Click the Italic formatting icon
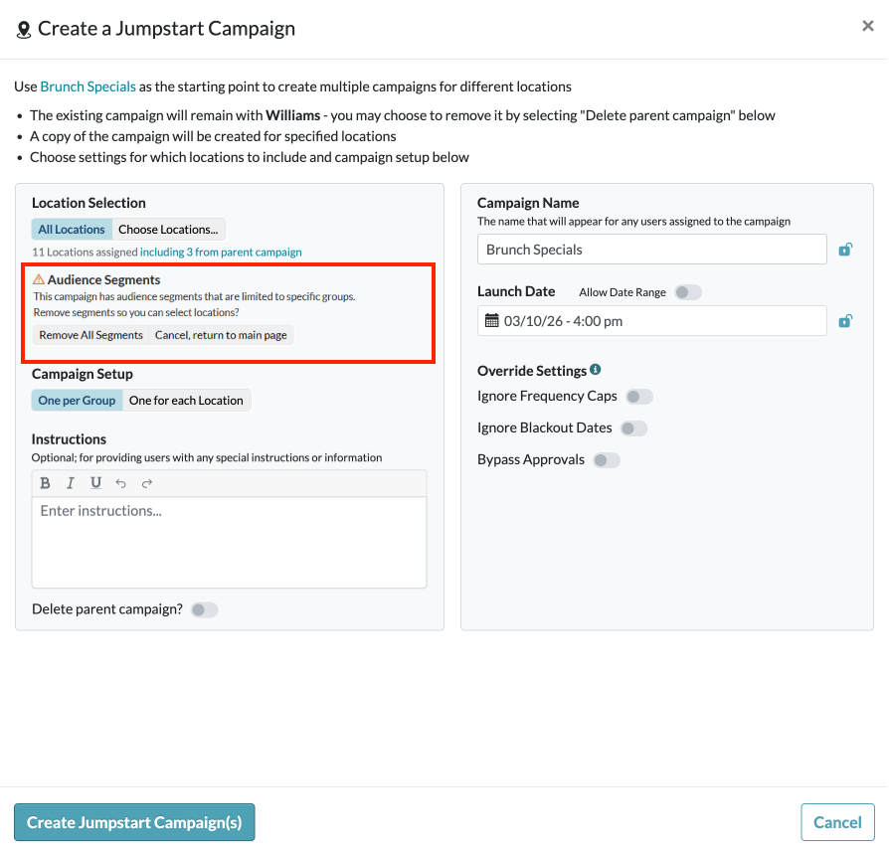 coord(71,483)
